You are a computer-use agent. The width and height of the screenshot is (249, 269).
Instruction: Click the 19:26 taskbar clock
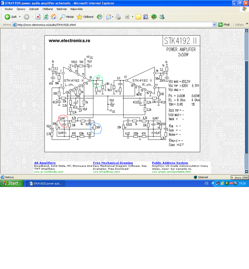[x=242, y=183]
